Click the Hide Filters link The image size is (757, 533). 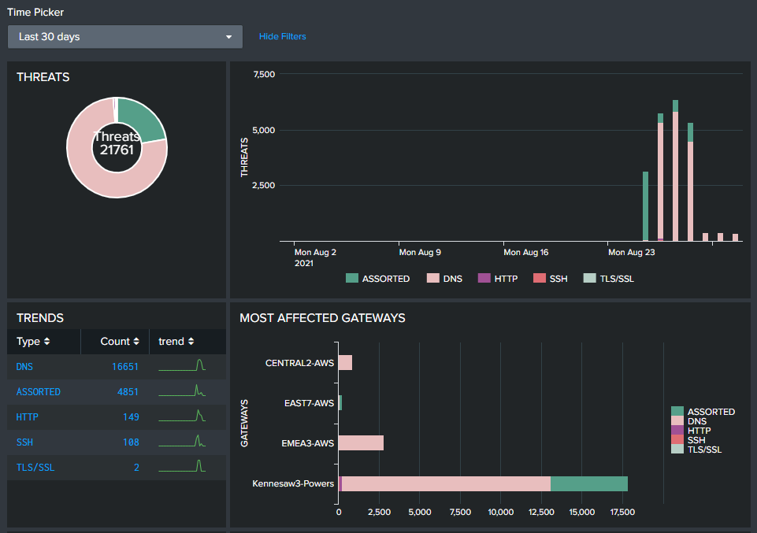click(x=282, y=36)
